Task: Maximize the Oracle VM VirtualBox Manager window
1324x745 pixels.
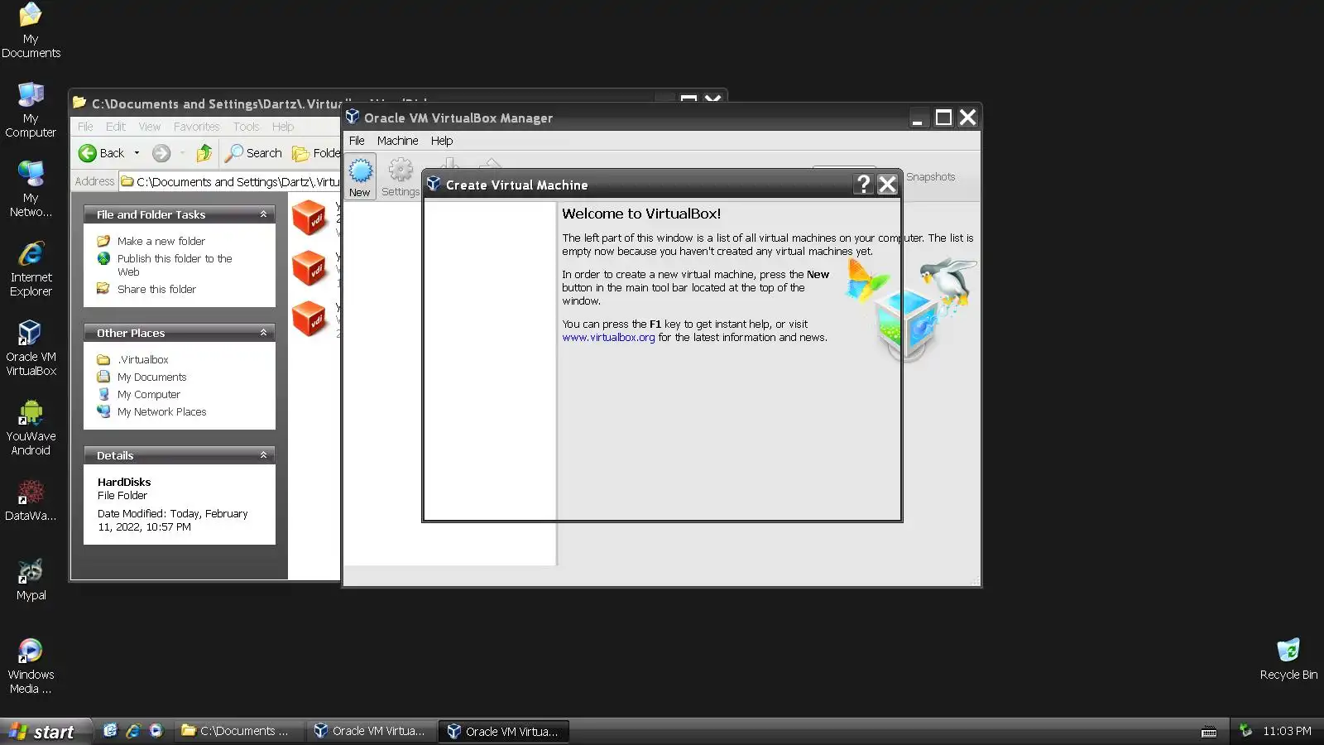Action: point(943,118)
